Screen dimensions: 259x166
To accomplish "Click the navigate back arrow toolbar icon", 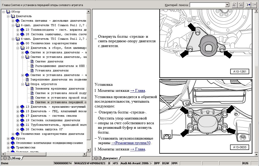I will click(x=248, y=5).
